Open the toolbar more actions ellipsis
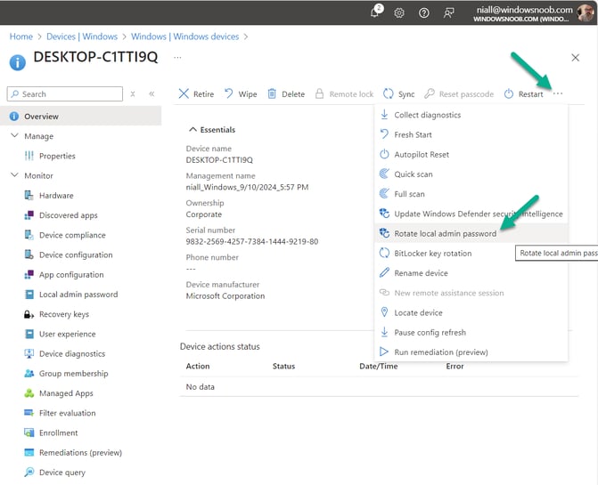This screenshot has width=598, height=485. 558,93
